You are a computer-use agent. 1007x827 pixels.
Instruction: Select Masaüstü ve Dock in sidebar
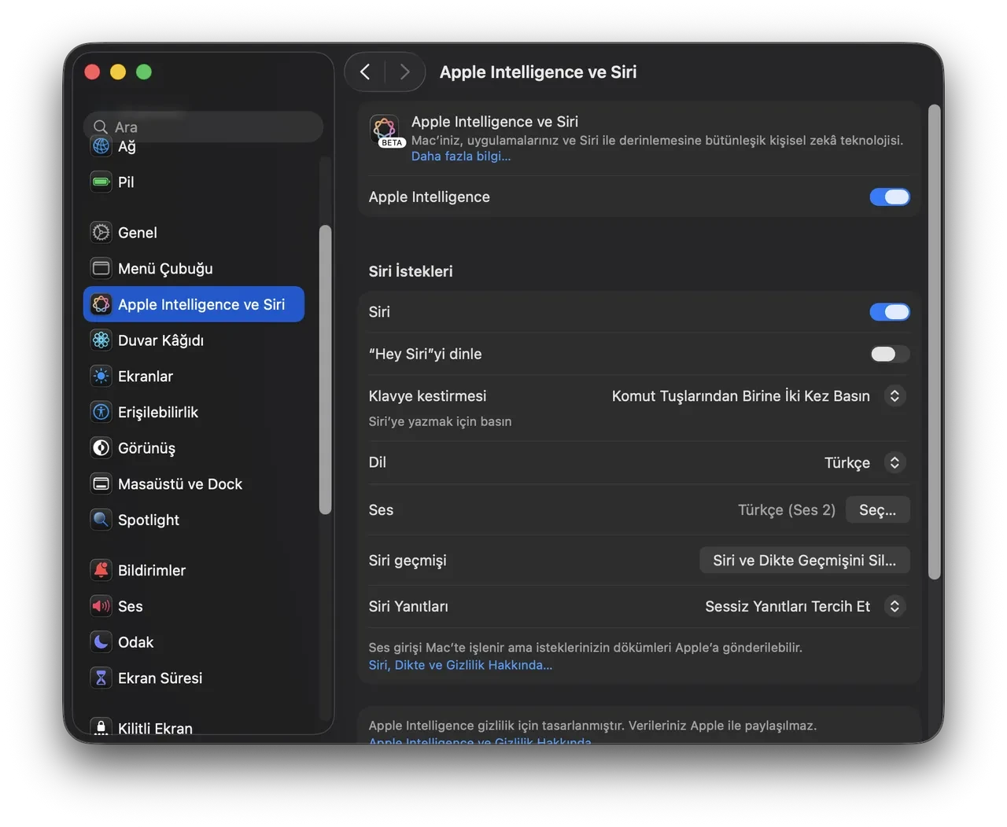179,483
